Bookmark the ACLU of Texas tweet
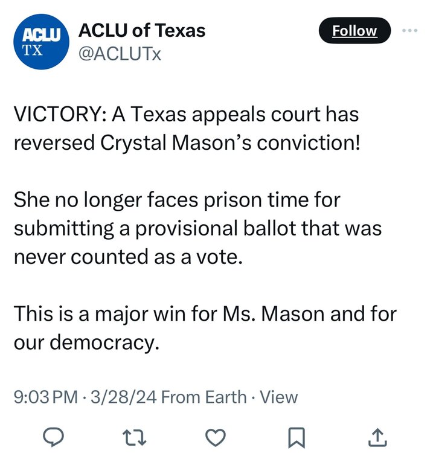The image size is (433, 453). click(x=297, y=435)
